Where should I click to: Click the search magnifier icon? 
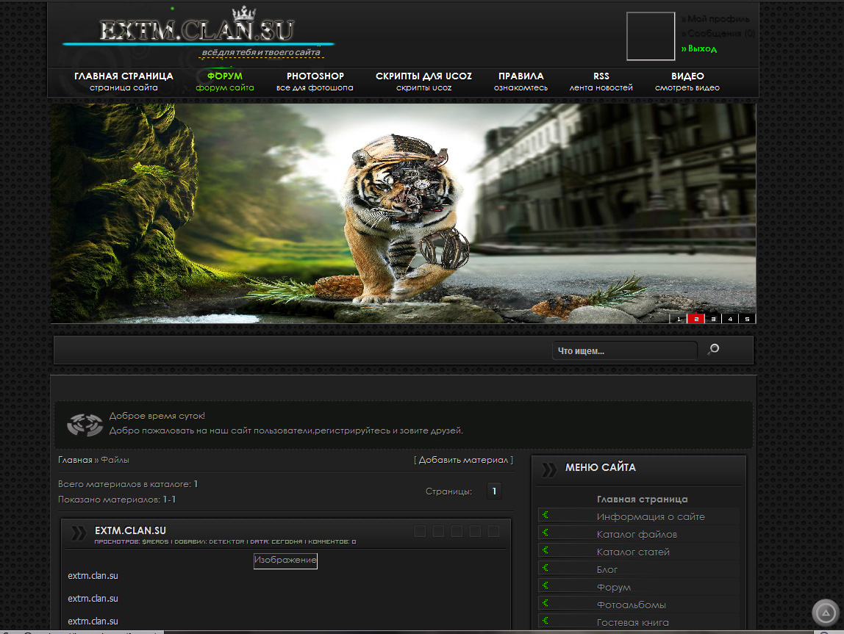coord(712,350)
